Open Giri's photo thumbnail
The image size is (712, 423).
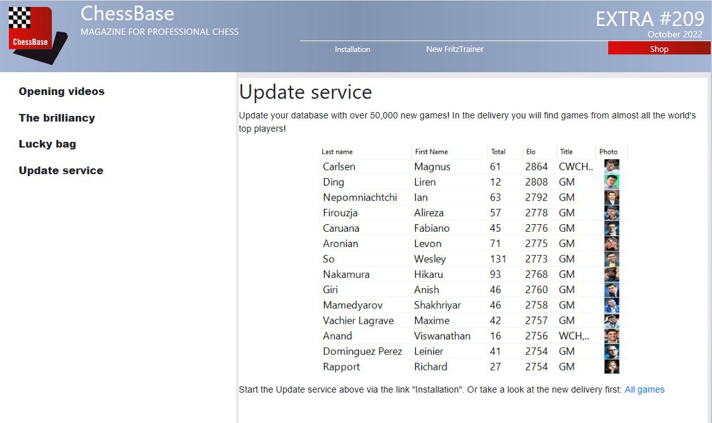click(611, 289)
